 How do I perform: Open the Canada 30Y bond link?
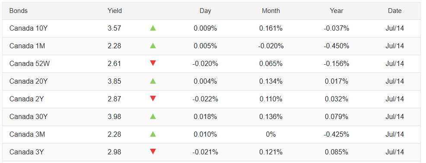pyautogui.click(x=29, y=116)
